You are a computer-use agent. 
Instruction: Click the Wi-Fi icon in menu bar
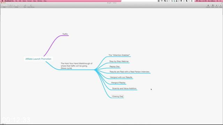tap(197, 1)
